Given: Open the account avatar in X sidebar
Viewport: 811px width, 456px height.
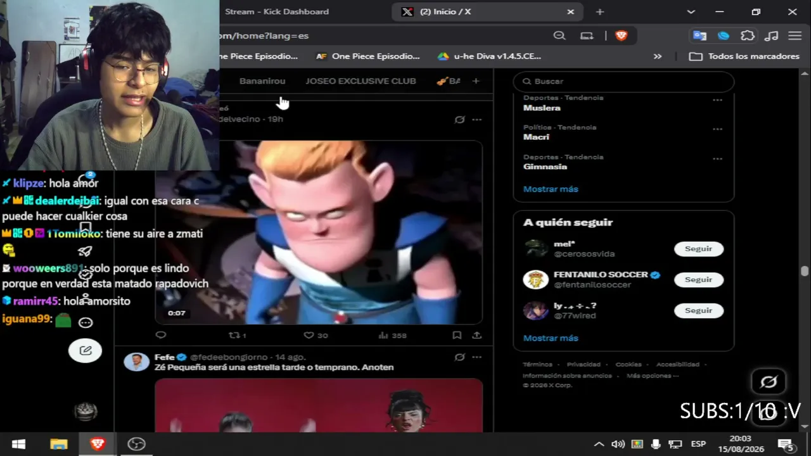Looking at the screenshot, I should pos(86,412).
